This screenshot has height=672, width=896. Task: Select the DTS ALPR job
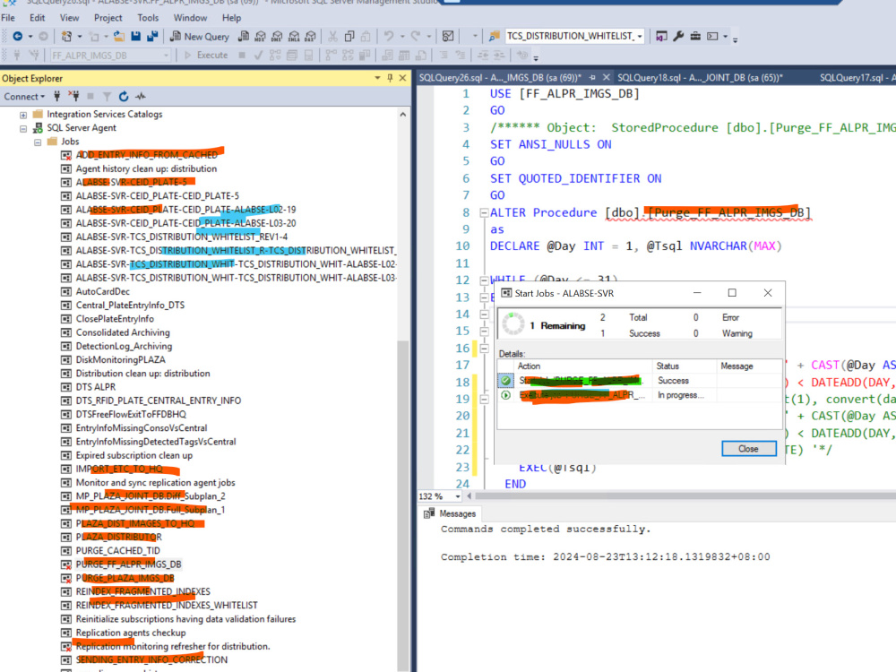point(96,387)
